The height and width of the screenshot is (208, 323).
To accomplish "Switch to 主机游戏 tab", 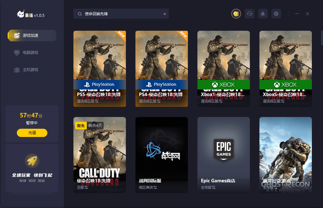I will [30, 70].
